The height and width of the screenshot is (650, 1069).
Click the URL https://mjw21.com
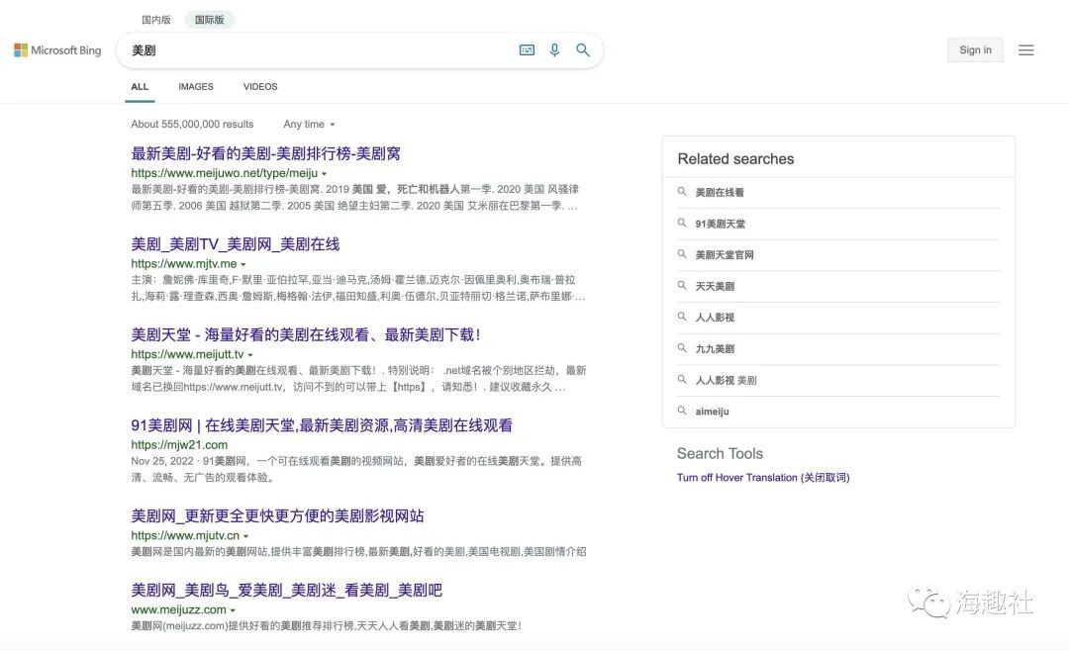pyautogui.click(x=179, y=445)
